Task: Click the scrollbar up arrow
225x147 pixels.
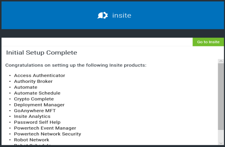Action: [221, 61]
